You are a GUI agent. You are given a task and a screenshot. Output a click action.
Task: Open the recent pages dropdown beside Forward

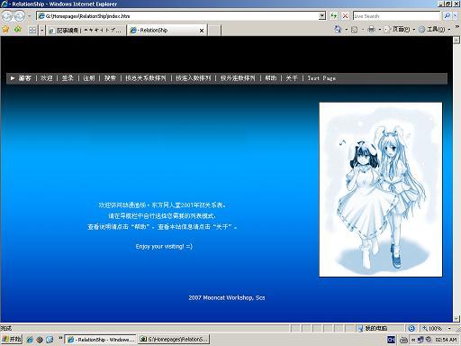pos(30,16)
